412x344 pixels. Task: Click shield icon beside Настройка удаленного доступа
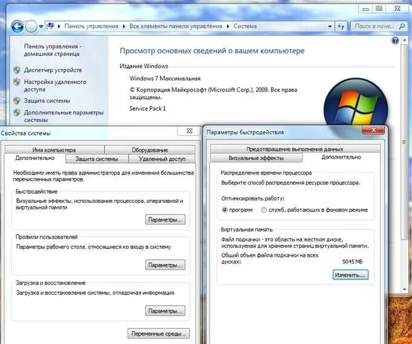17,82
